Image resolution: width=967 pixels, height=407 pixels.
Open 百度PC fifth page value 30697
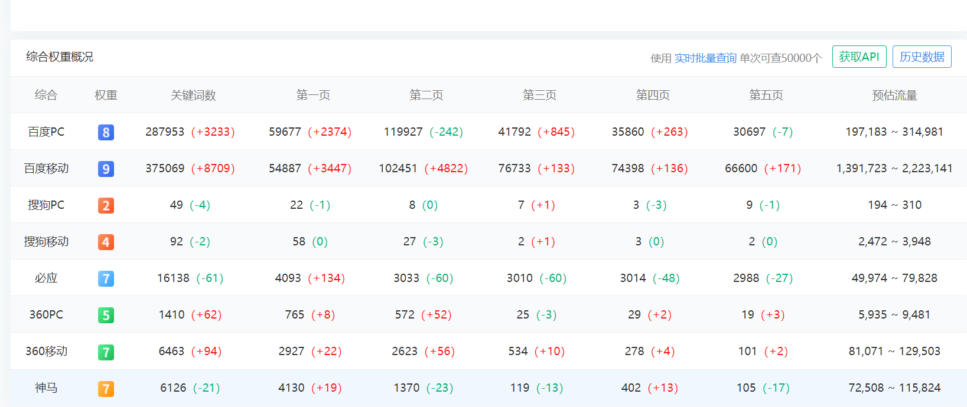(x=750, y=132)
